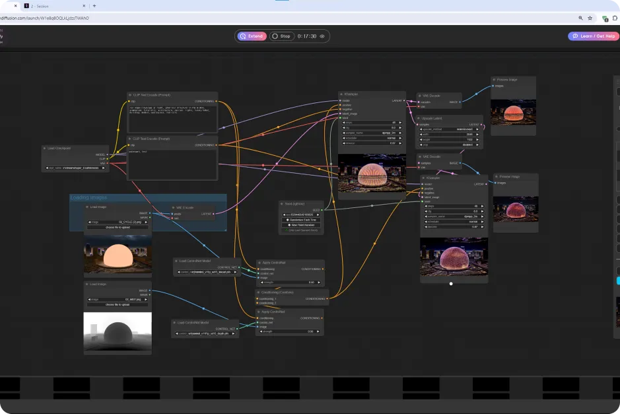620x414 pixels.
Task: Open scheduler dropdown in the lower KSampler
Action: click(x=454, y=222)
